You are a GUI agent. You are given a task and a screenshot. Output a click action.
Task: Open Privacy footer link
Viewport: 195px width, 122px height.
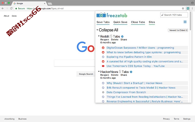pos(166,119)
